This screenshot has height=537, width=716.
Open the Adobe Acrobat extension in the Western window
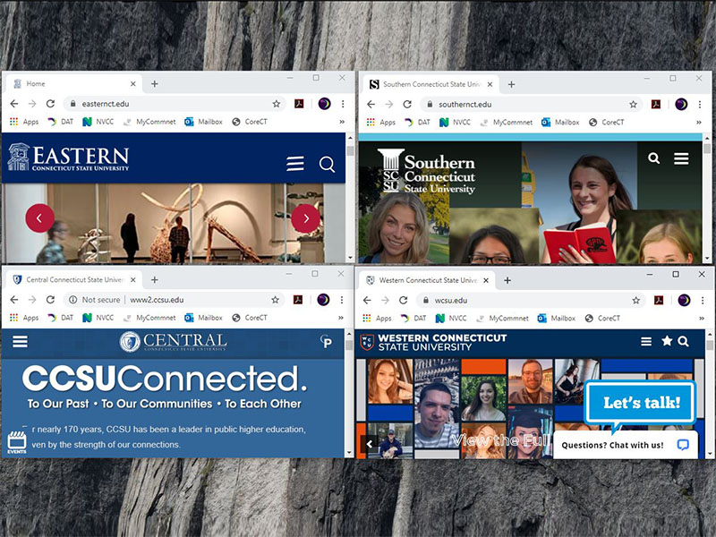coord(659,300)
